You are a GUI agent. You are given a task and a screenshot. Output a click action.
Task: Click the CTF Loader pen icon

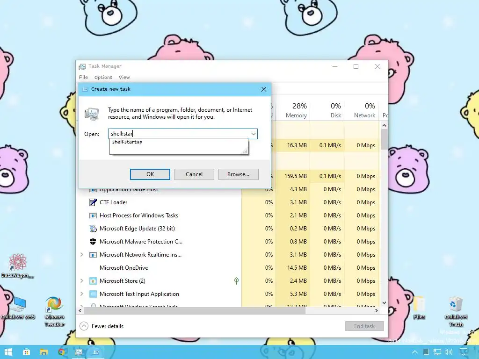pos(93,202)
